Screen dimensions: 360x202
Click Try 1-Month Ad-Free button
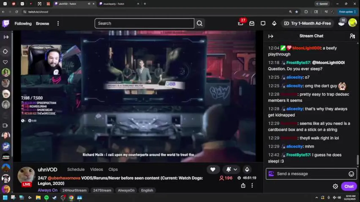[308, 24]
